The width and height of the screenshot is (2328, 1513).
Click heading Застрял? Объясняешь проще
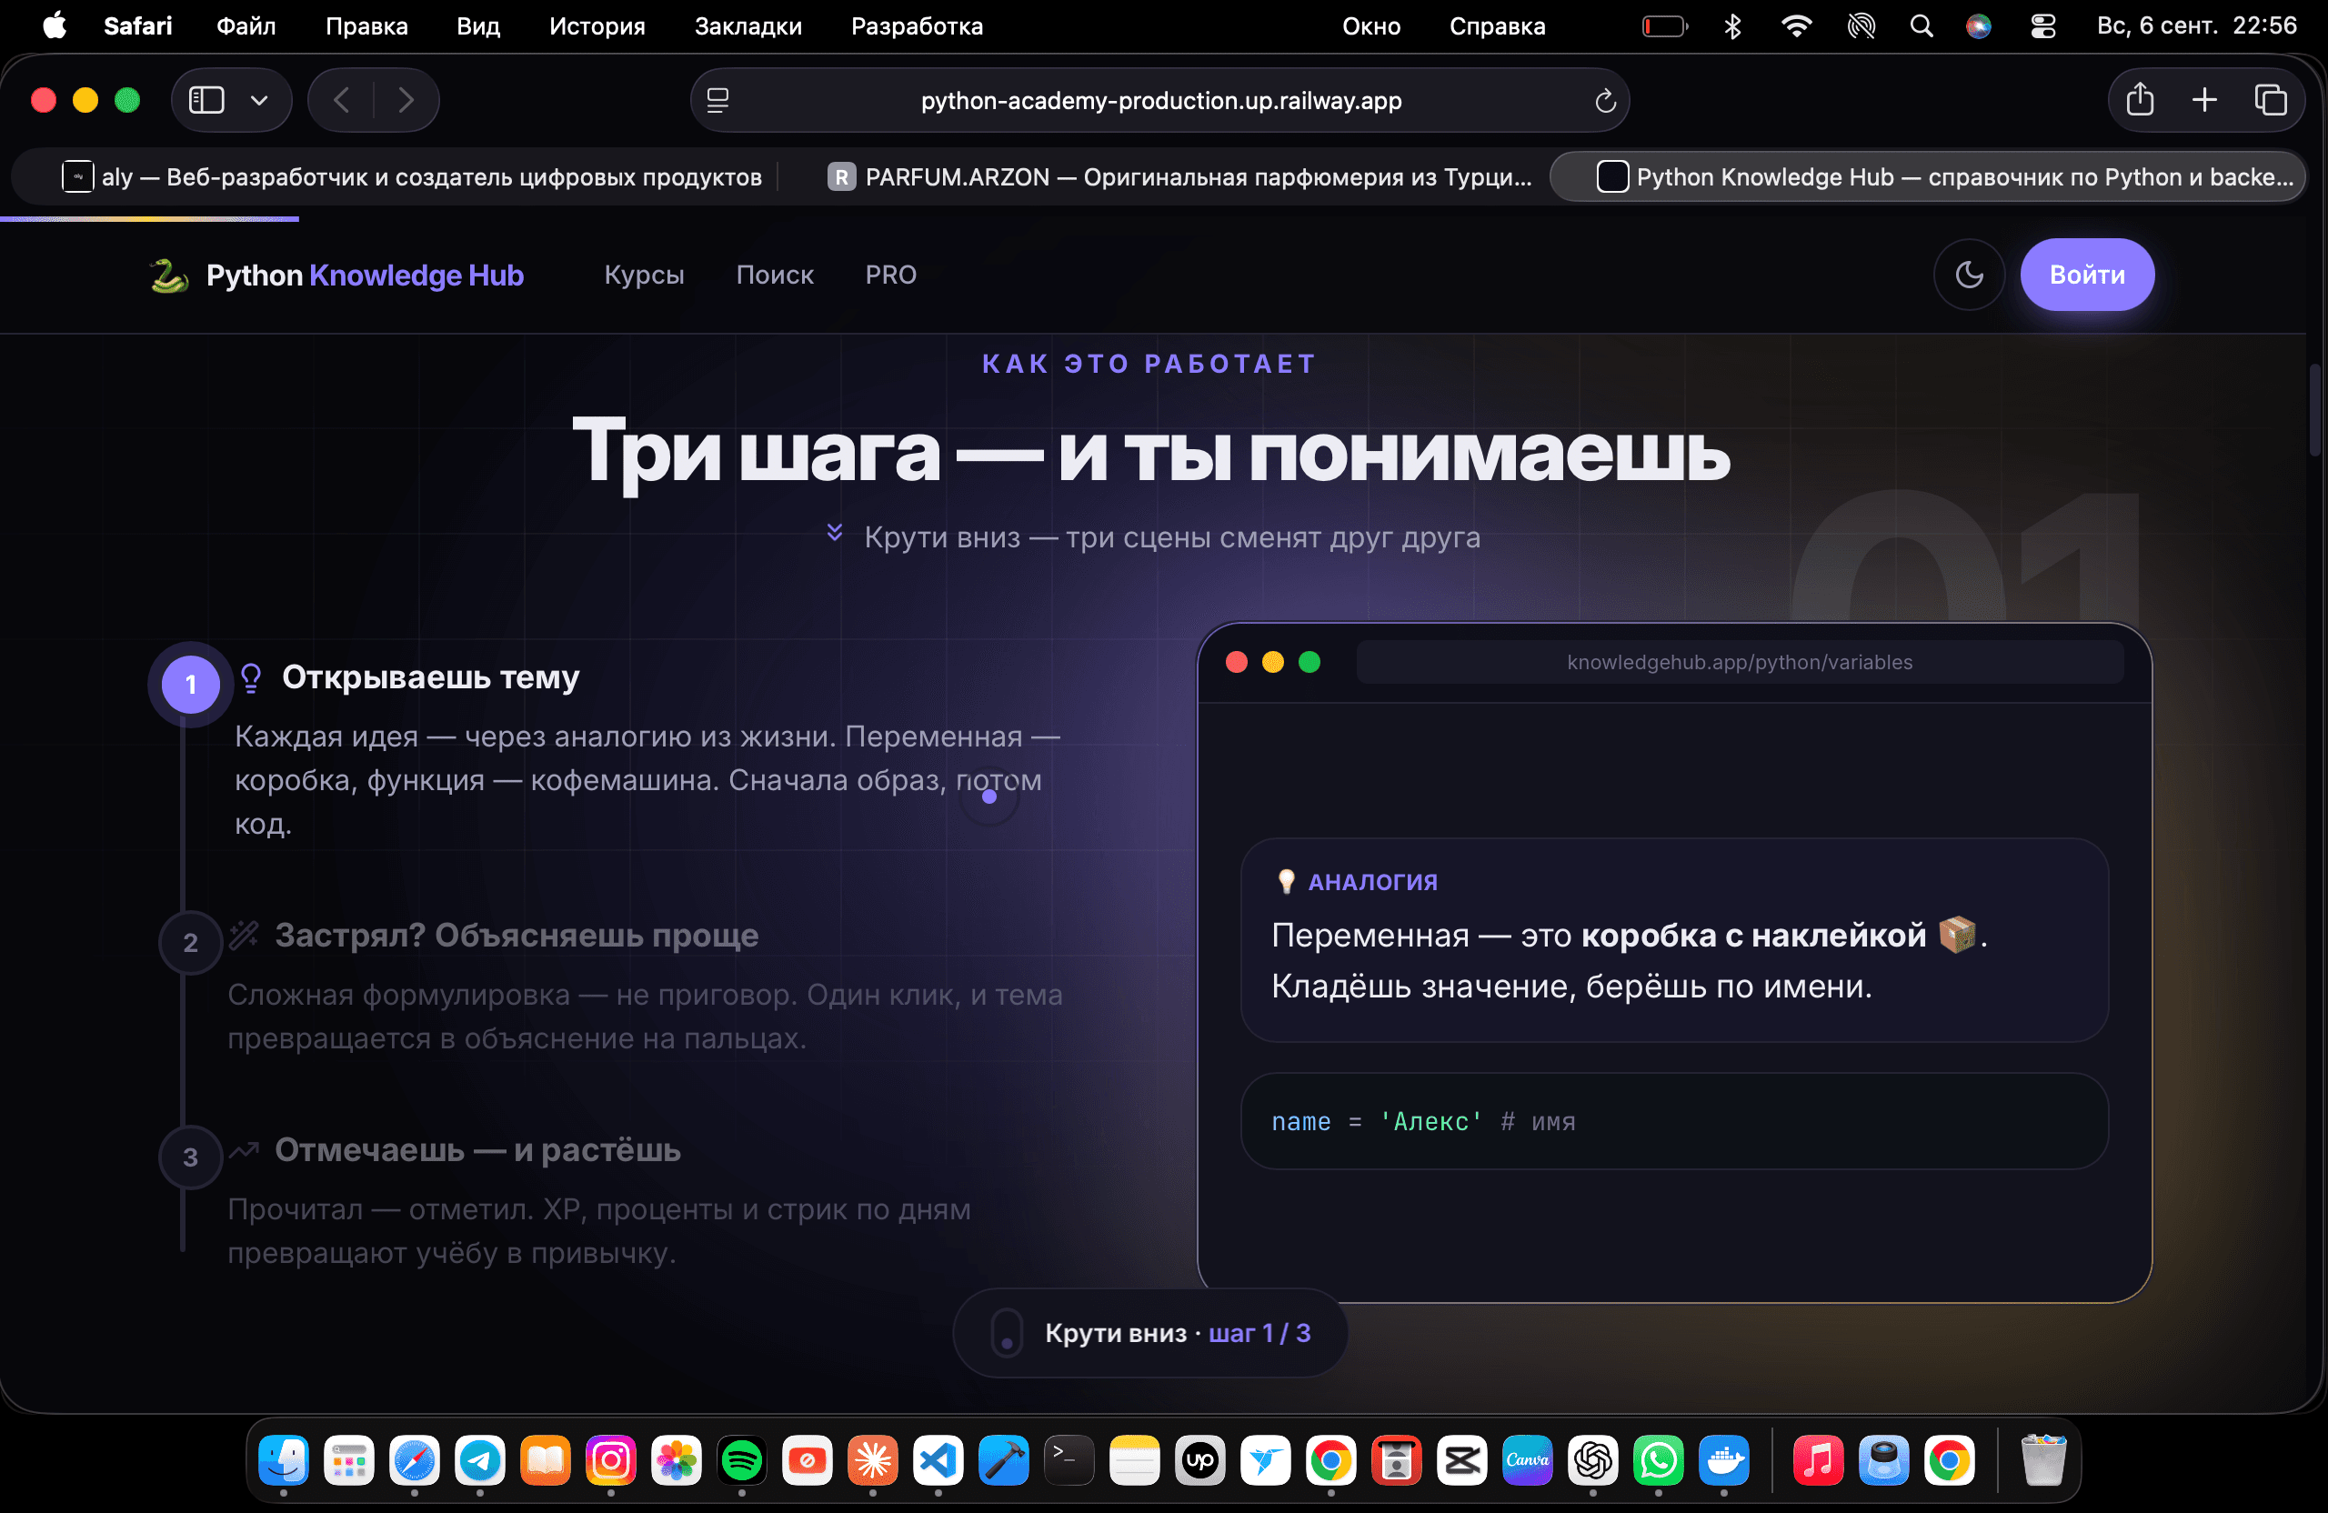516,935
